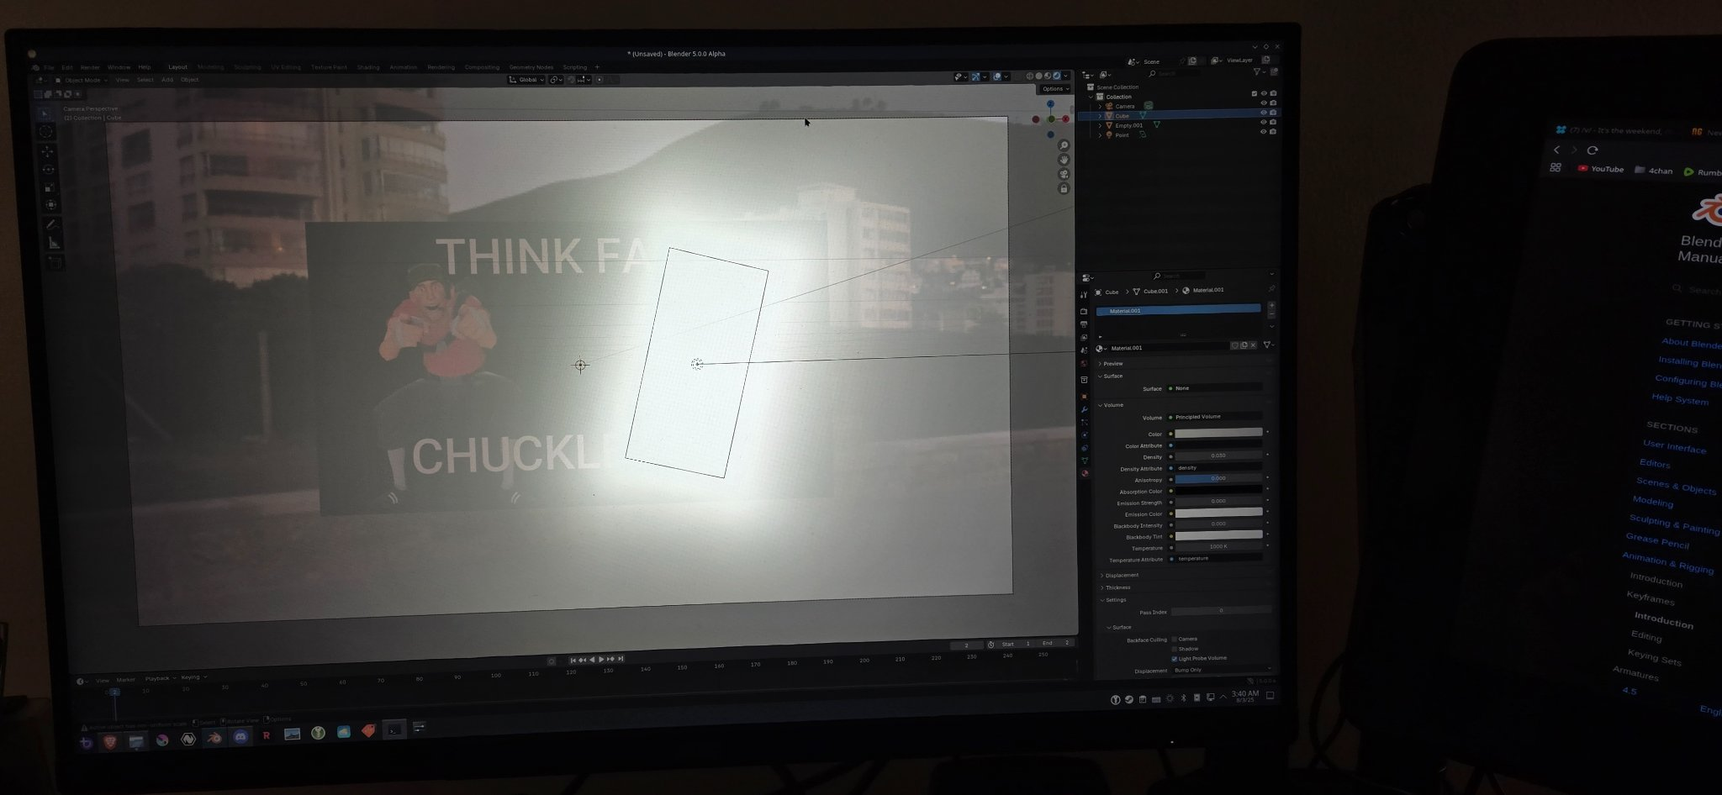Open the Render menu

[x=90, y=67]
